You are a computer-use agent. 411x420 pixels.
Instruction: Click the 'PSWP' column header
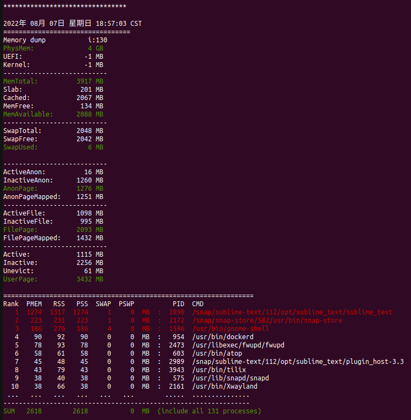click(x=127, y=304)
